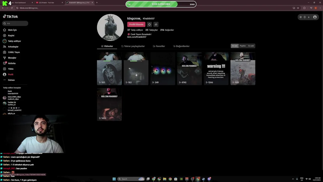
Task: Open Chrome three-dot menu
Action: coord(320,8)
